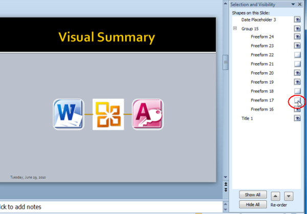Select Freeform 19 in shapes list
Screen dimensions: 307x214
262,82
